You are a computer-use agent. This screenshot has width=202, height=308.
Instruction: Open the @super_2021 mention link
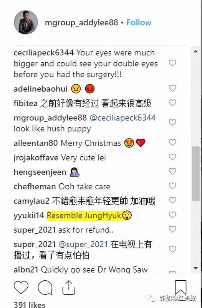(x=83, y=244)
